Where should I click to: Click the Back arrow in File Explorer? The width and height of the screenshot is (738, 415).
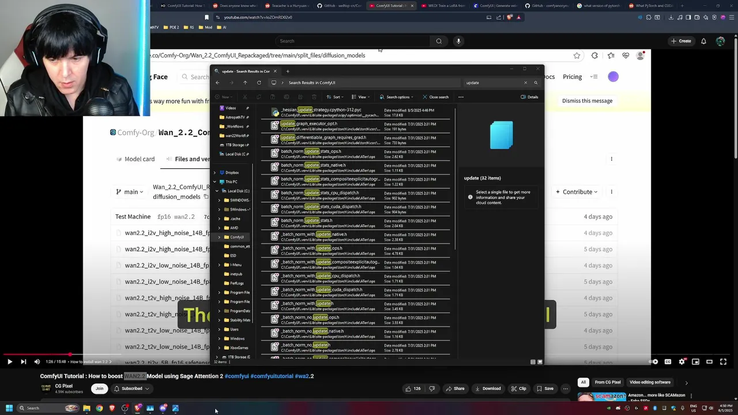click(x=217, y=82)
